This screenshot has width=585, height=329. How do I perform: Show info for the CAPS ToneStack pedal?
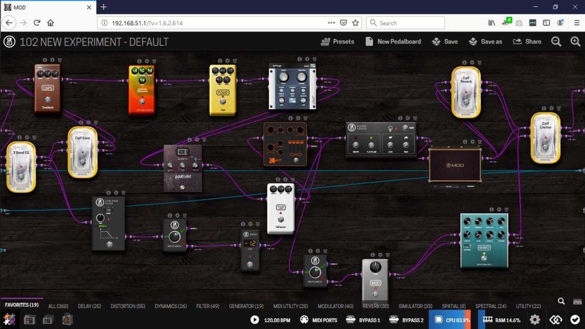45,60
